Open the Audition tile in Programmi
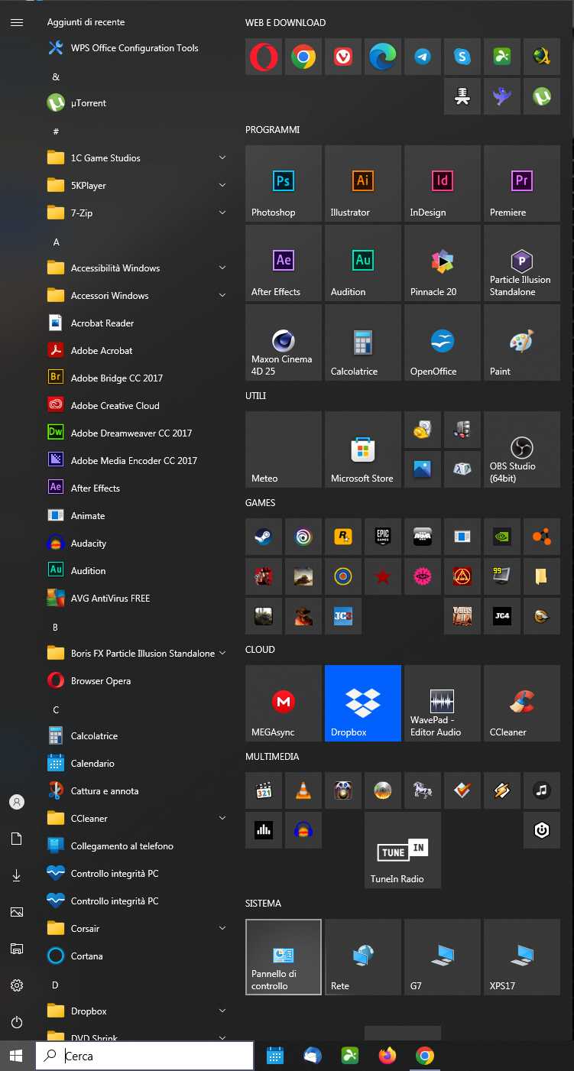 pos(363,263)
